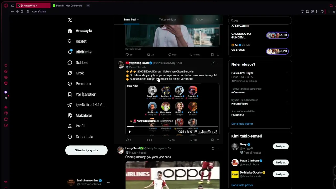
Task: Open Grok actions on yağız saç kaybı post
Action: click(x=213, y=63)
